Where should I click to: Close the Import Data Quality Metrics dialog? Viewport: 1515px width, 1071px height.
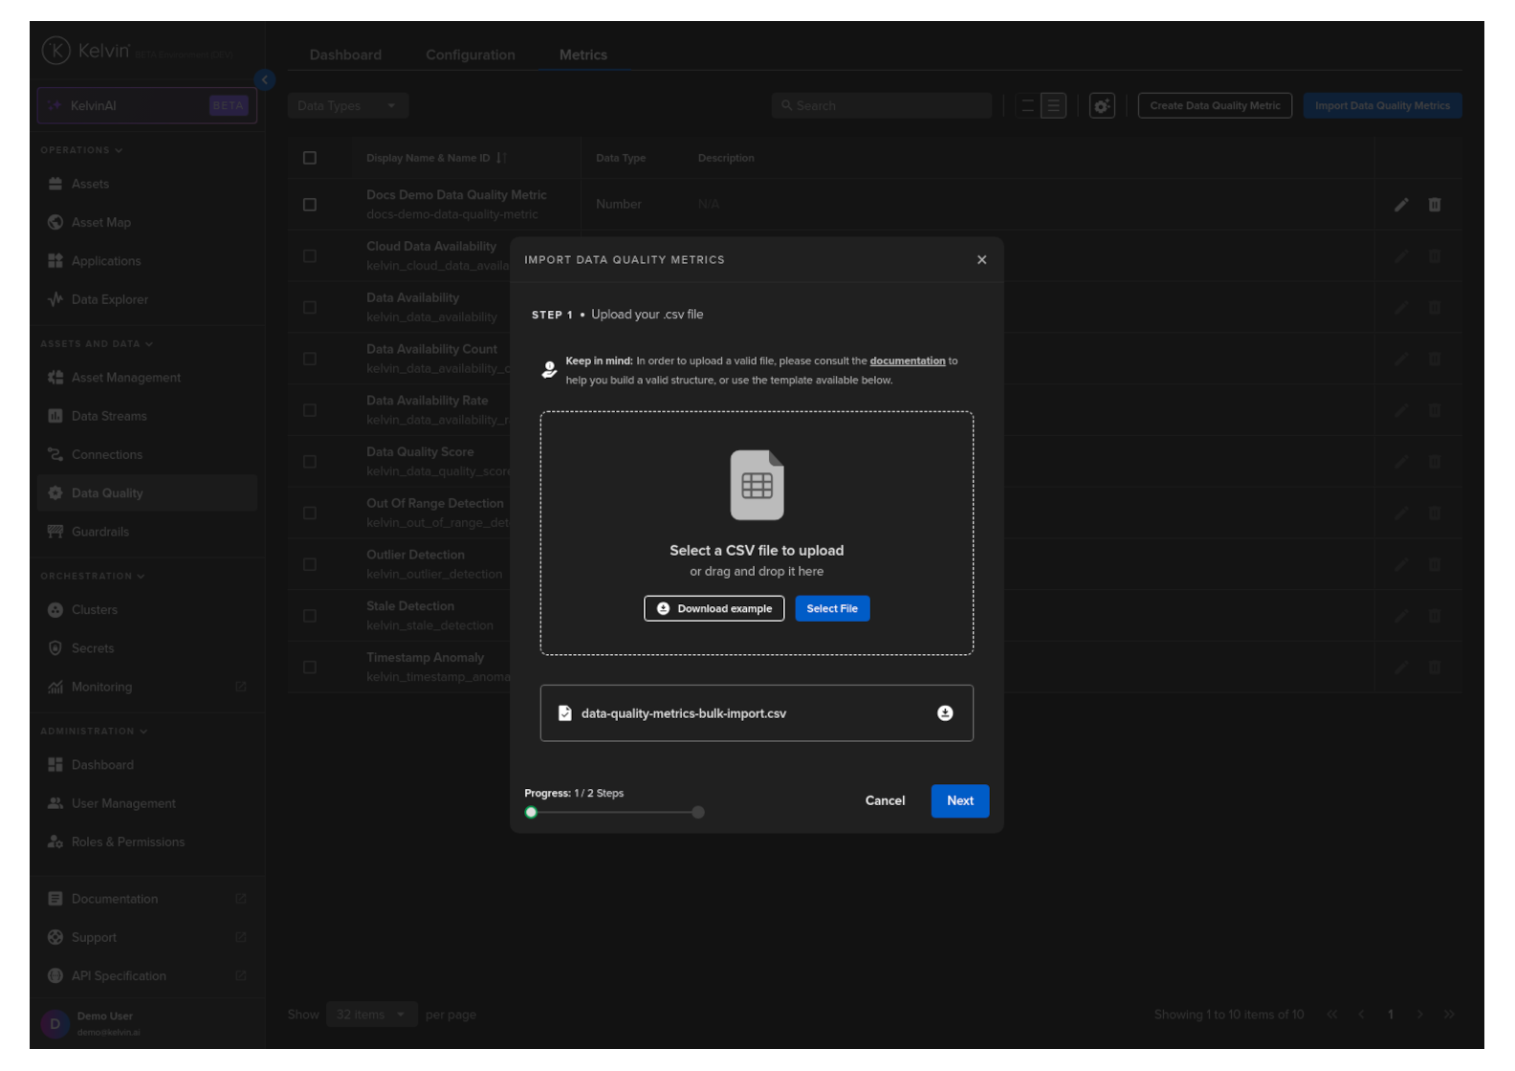981,260
